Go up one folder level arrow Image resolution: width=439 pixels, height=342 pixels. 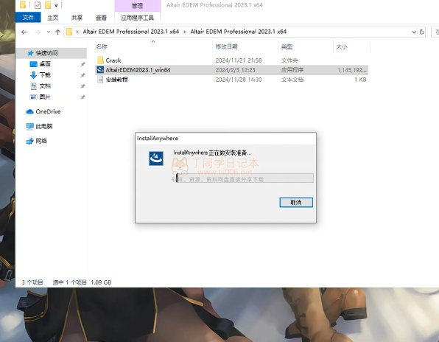(57, 32)
